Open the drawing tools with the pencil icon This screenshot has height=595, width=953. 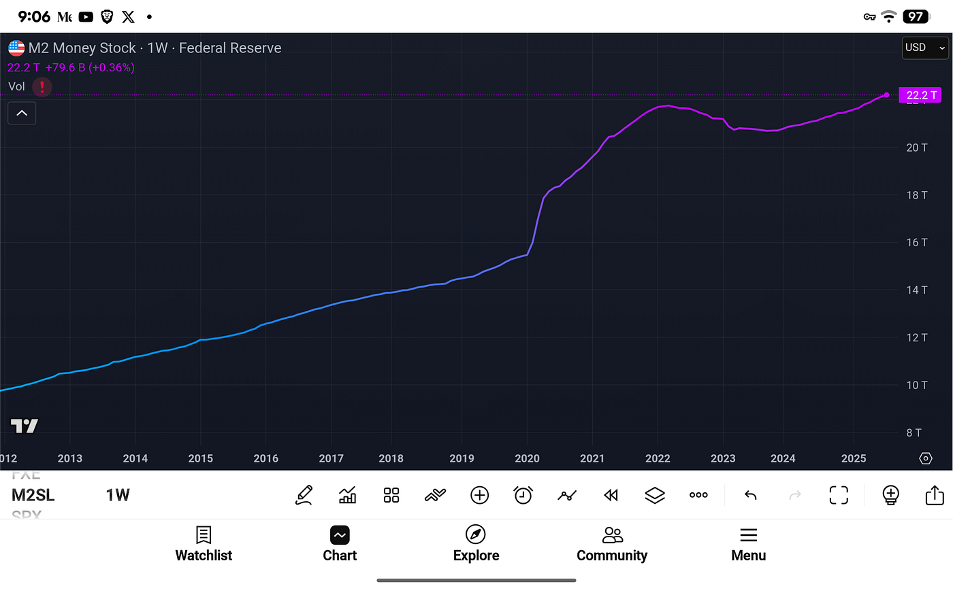click(x=304, y=495)
